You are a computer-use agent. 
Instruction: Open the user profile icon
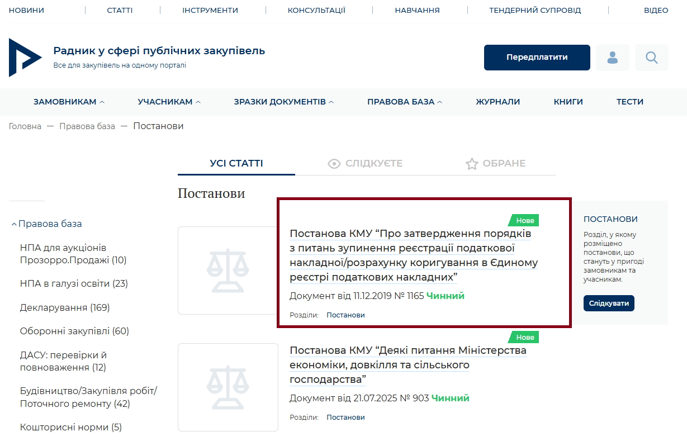612,58
